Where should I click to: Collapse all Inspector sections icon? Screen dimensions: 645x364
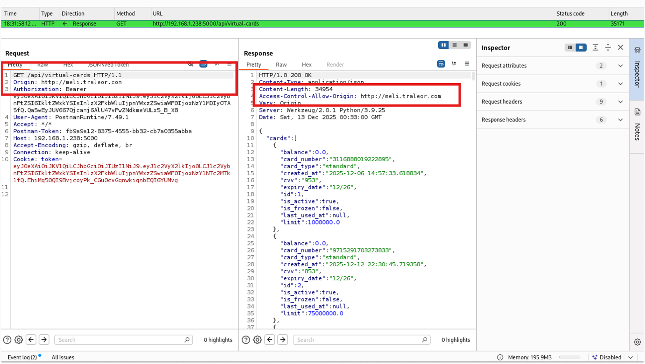click(608, 48)
